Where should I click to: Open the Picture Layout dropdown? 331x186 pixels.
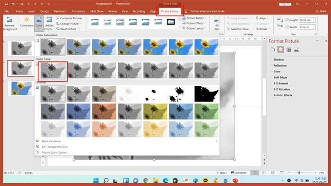tap(194, 28)
